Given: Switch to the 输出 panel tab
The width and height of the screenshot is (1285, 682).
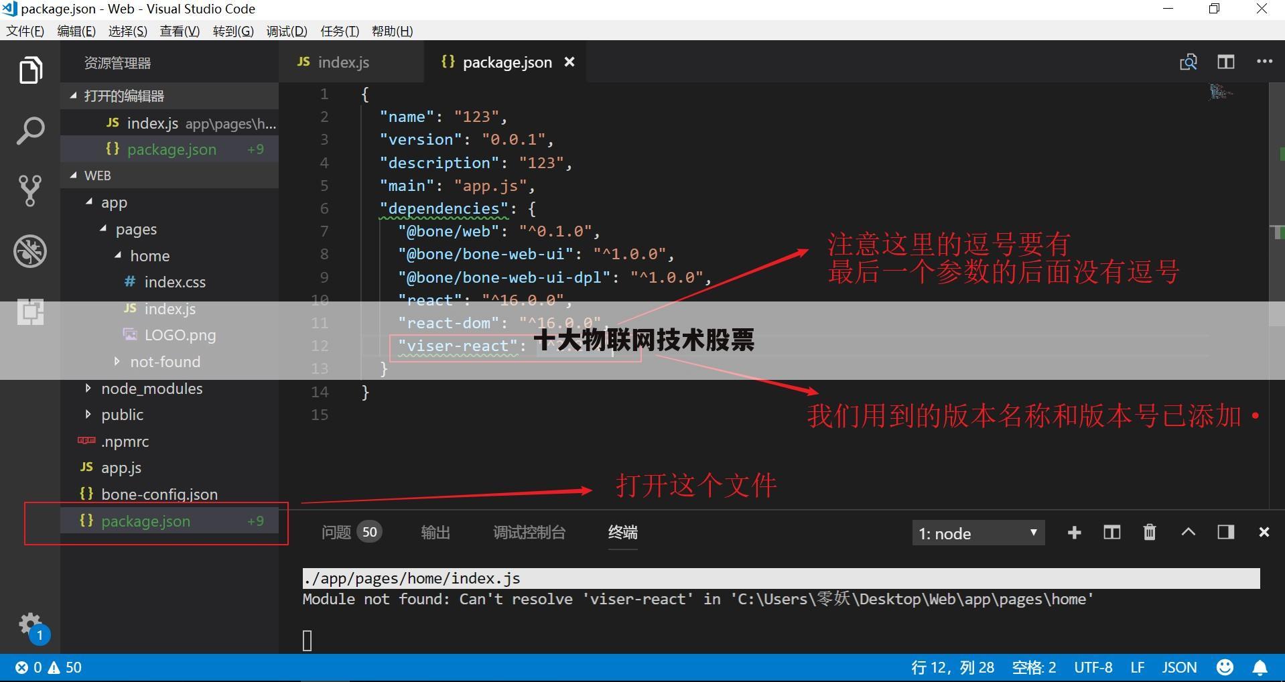Looking at the screenshot, I should pyautogui.click(x=435, y=533).
